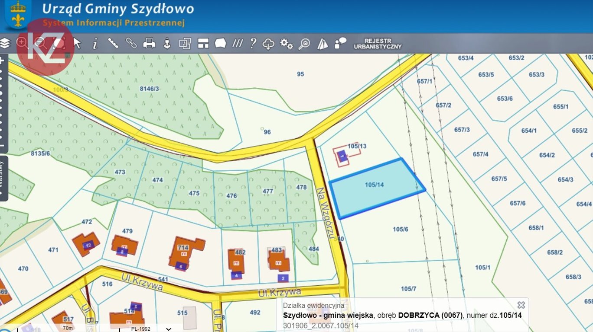Screen dimensions: 593x332
Task: Click the chain link share icon
Action: point(131,43)
